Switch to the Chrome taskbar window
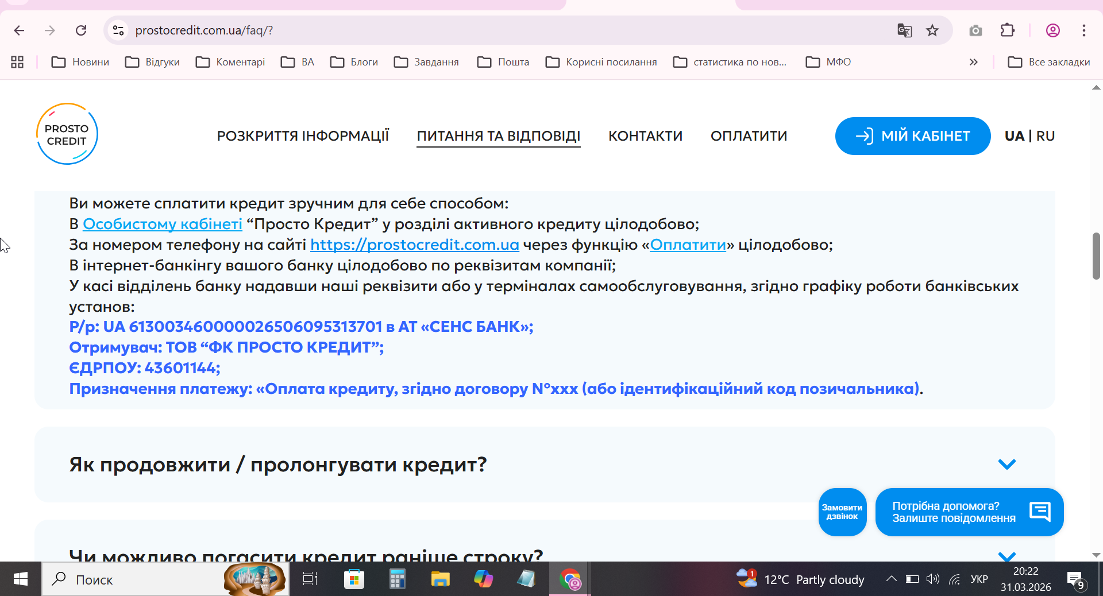This screenshot has width=1103, height=596. [570, 579]
